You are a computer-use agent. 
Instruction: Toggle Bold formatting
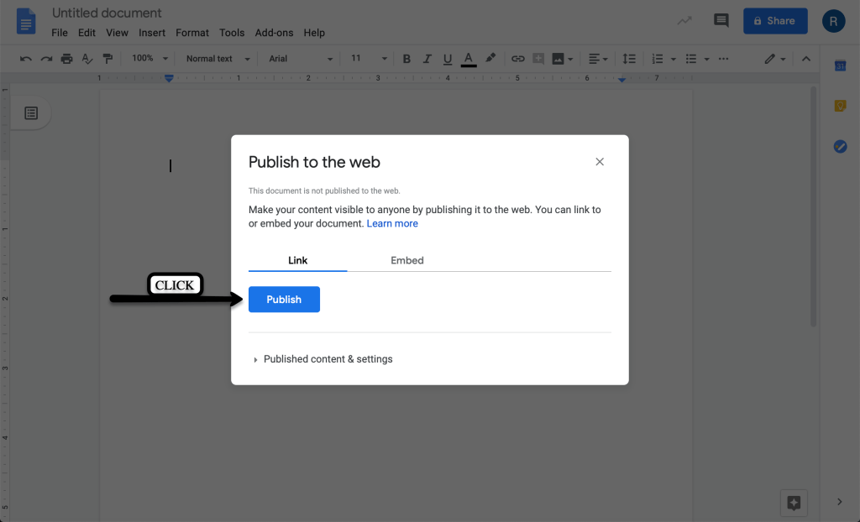(406, 59)
